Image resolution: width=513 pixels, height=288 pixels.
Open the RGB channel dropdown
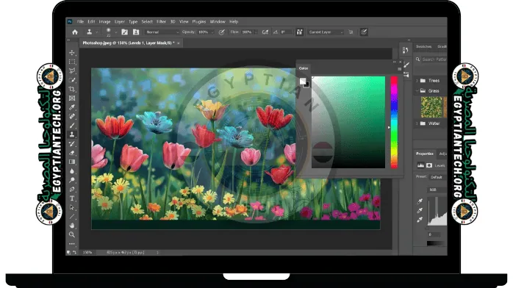pyautogui.click(x=437, y=190)
